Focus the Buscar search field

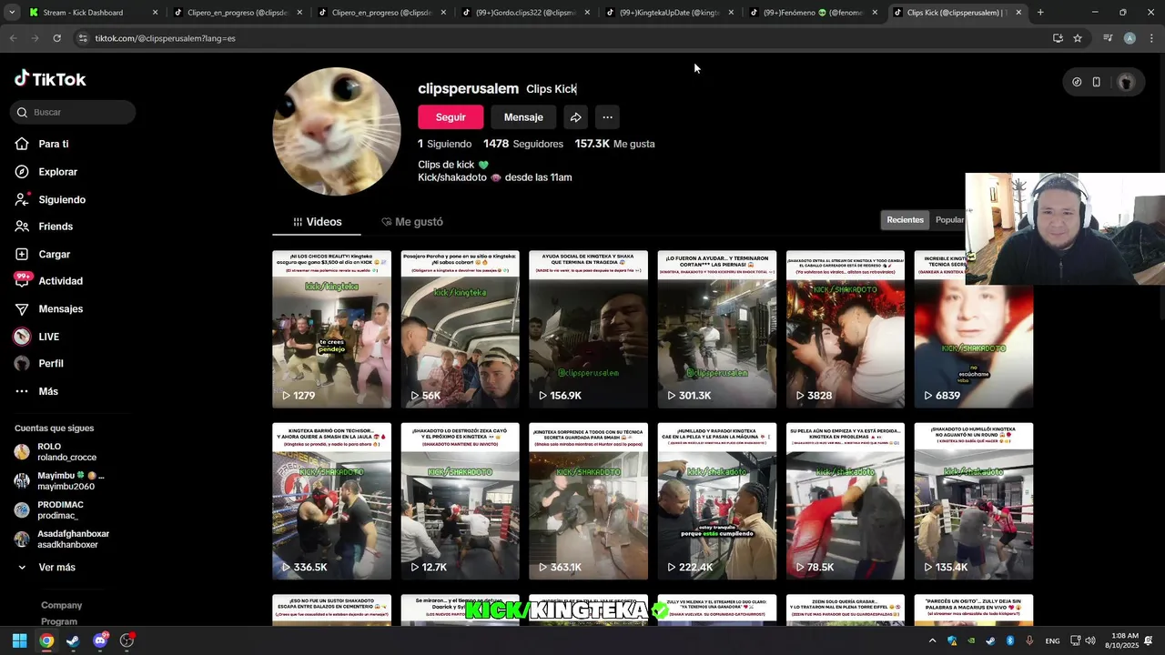click(x=74, y=112)
